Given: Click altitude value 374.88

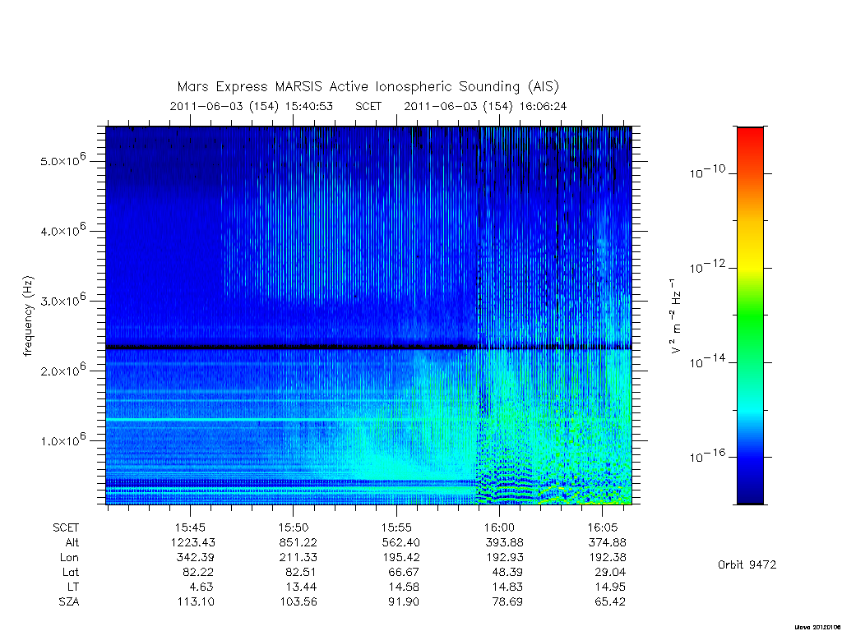Looking at the screenshot, I should coord(608,542).
